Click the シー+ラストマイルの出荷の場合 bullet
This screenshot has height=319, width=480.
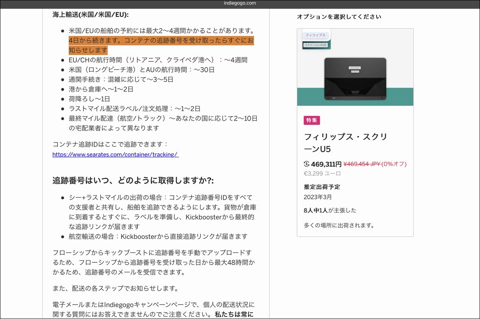click(163, 212)
